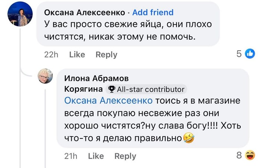Click the Корягина surname in the reply header
This screenshot has height=168, width=260.
[84, 89]
